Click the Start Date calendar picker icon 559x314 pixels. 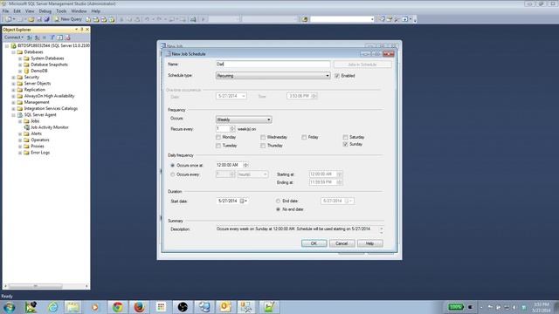click(x=244, y=201)
